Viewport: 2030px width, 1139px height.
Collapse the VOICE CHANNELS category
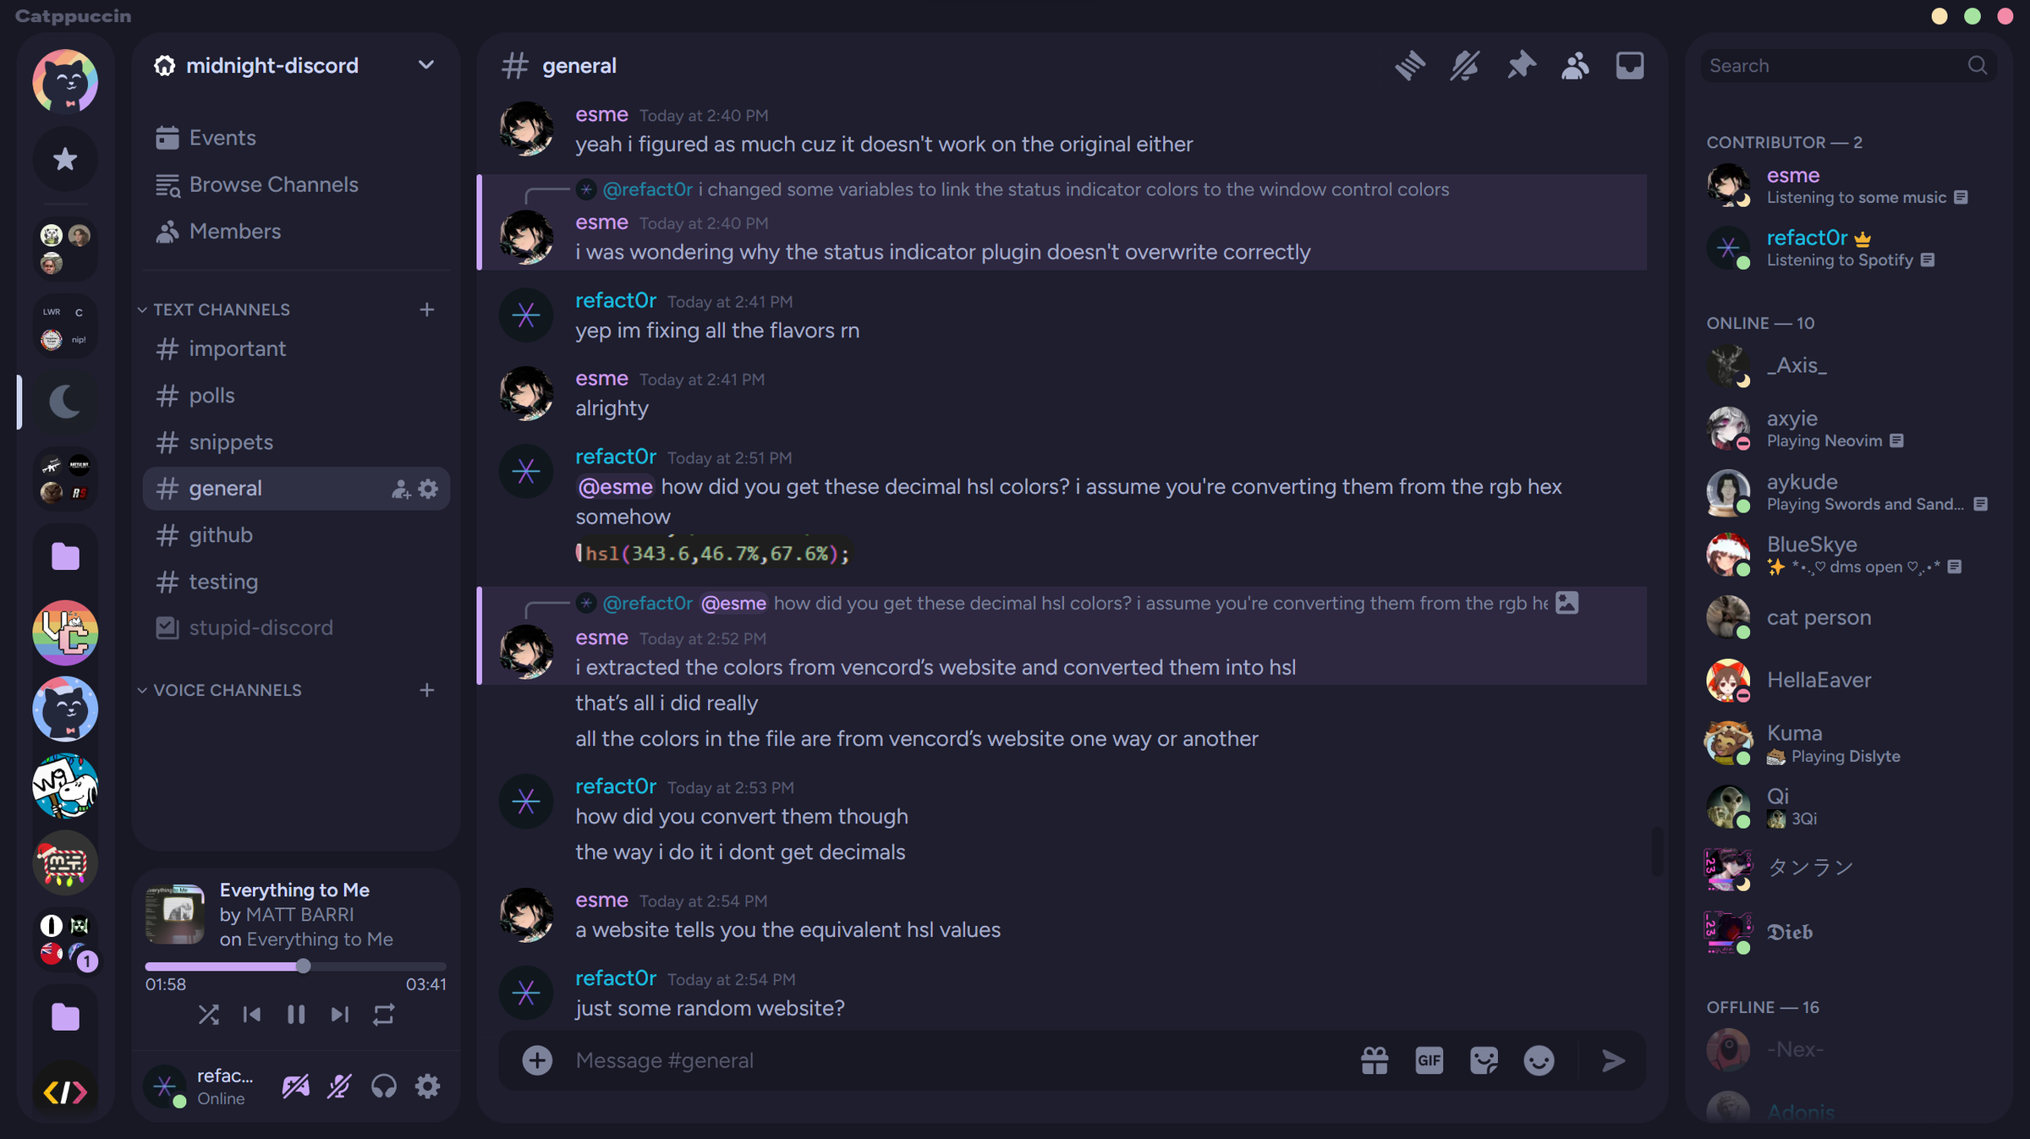point(227,690)
